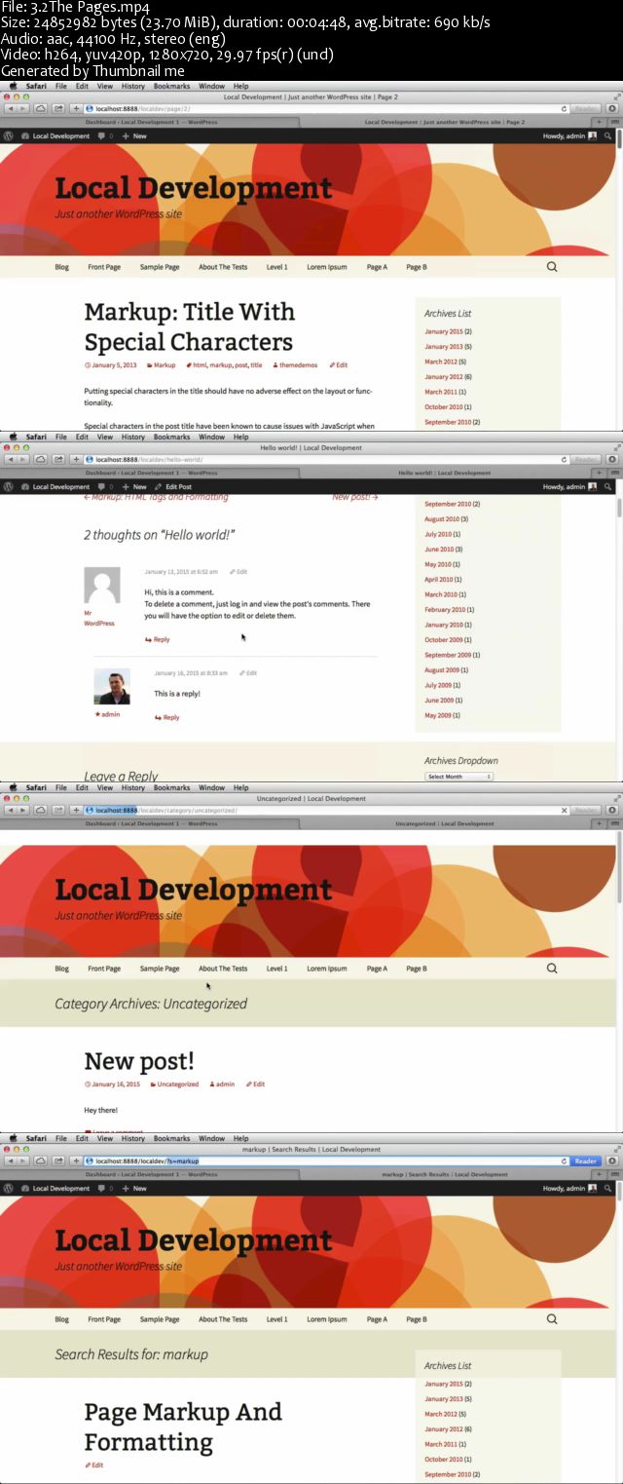This screenshot has height=1484, width=623.
Task: Open the File menu in the Hello world! window
Action: [60, 437]
